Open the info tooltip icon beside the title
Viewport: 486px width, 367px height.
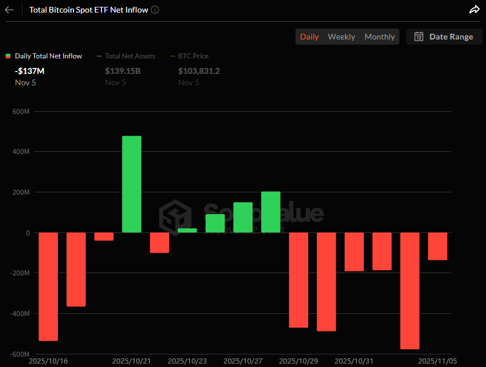click(x=155, y=10)
